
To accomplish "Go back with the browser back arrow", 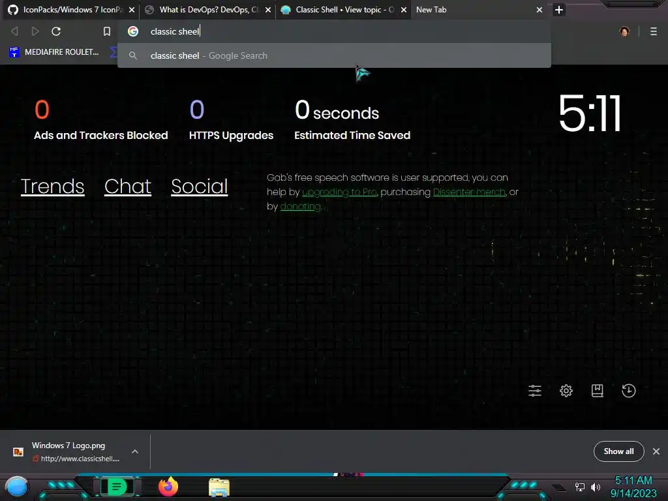I will click(14, 31).
